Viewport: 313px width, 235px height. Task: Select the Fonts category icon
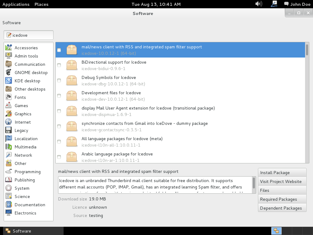pyautogui.click(x=9, y=97)
